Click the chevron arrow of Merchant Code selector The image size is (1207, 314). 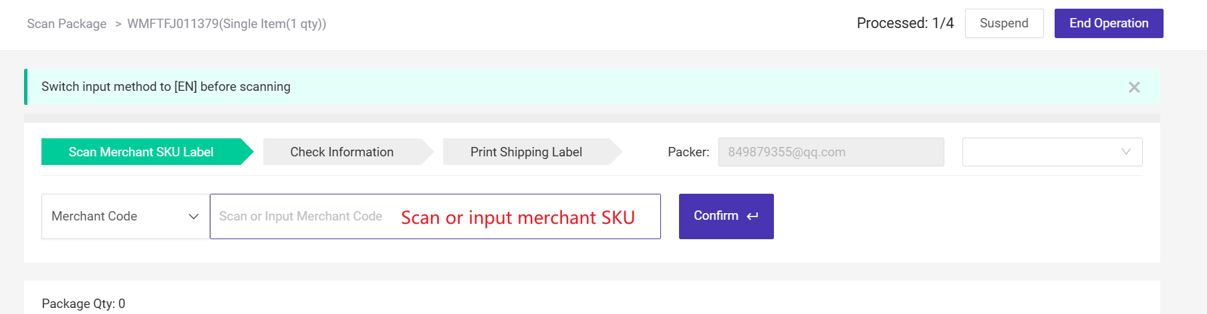(x=194, y=216)
